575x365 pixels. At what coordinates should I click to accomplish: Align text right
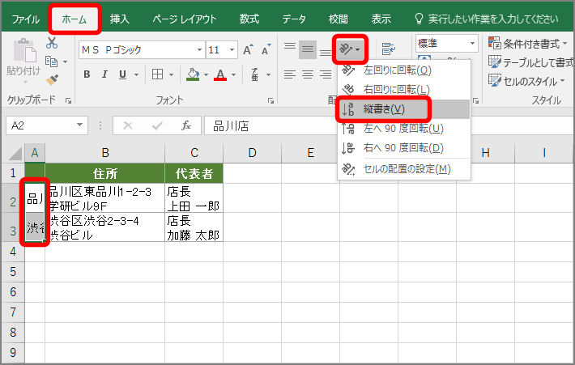point(326,74)
